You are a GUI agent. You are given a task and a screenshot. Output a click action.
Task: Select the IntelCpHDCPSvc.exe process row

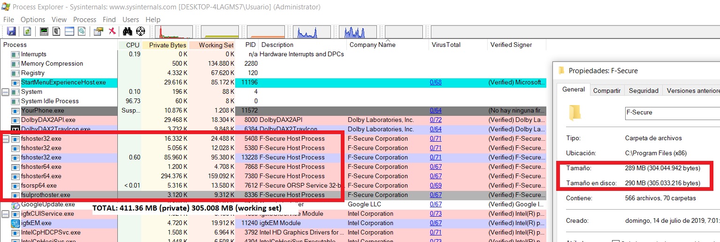(274, 232)
